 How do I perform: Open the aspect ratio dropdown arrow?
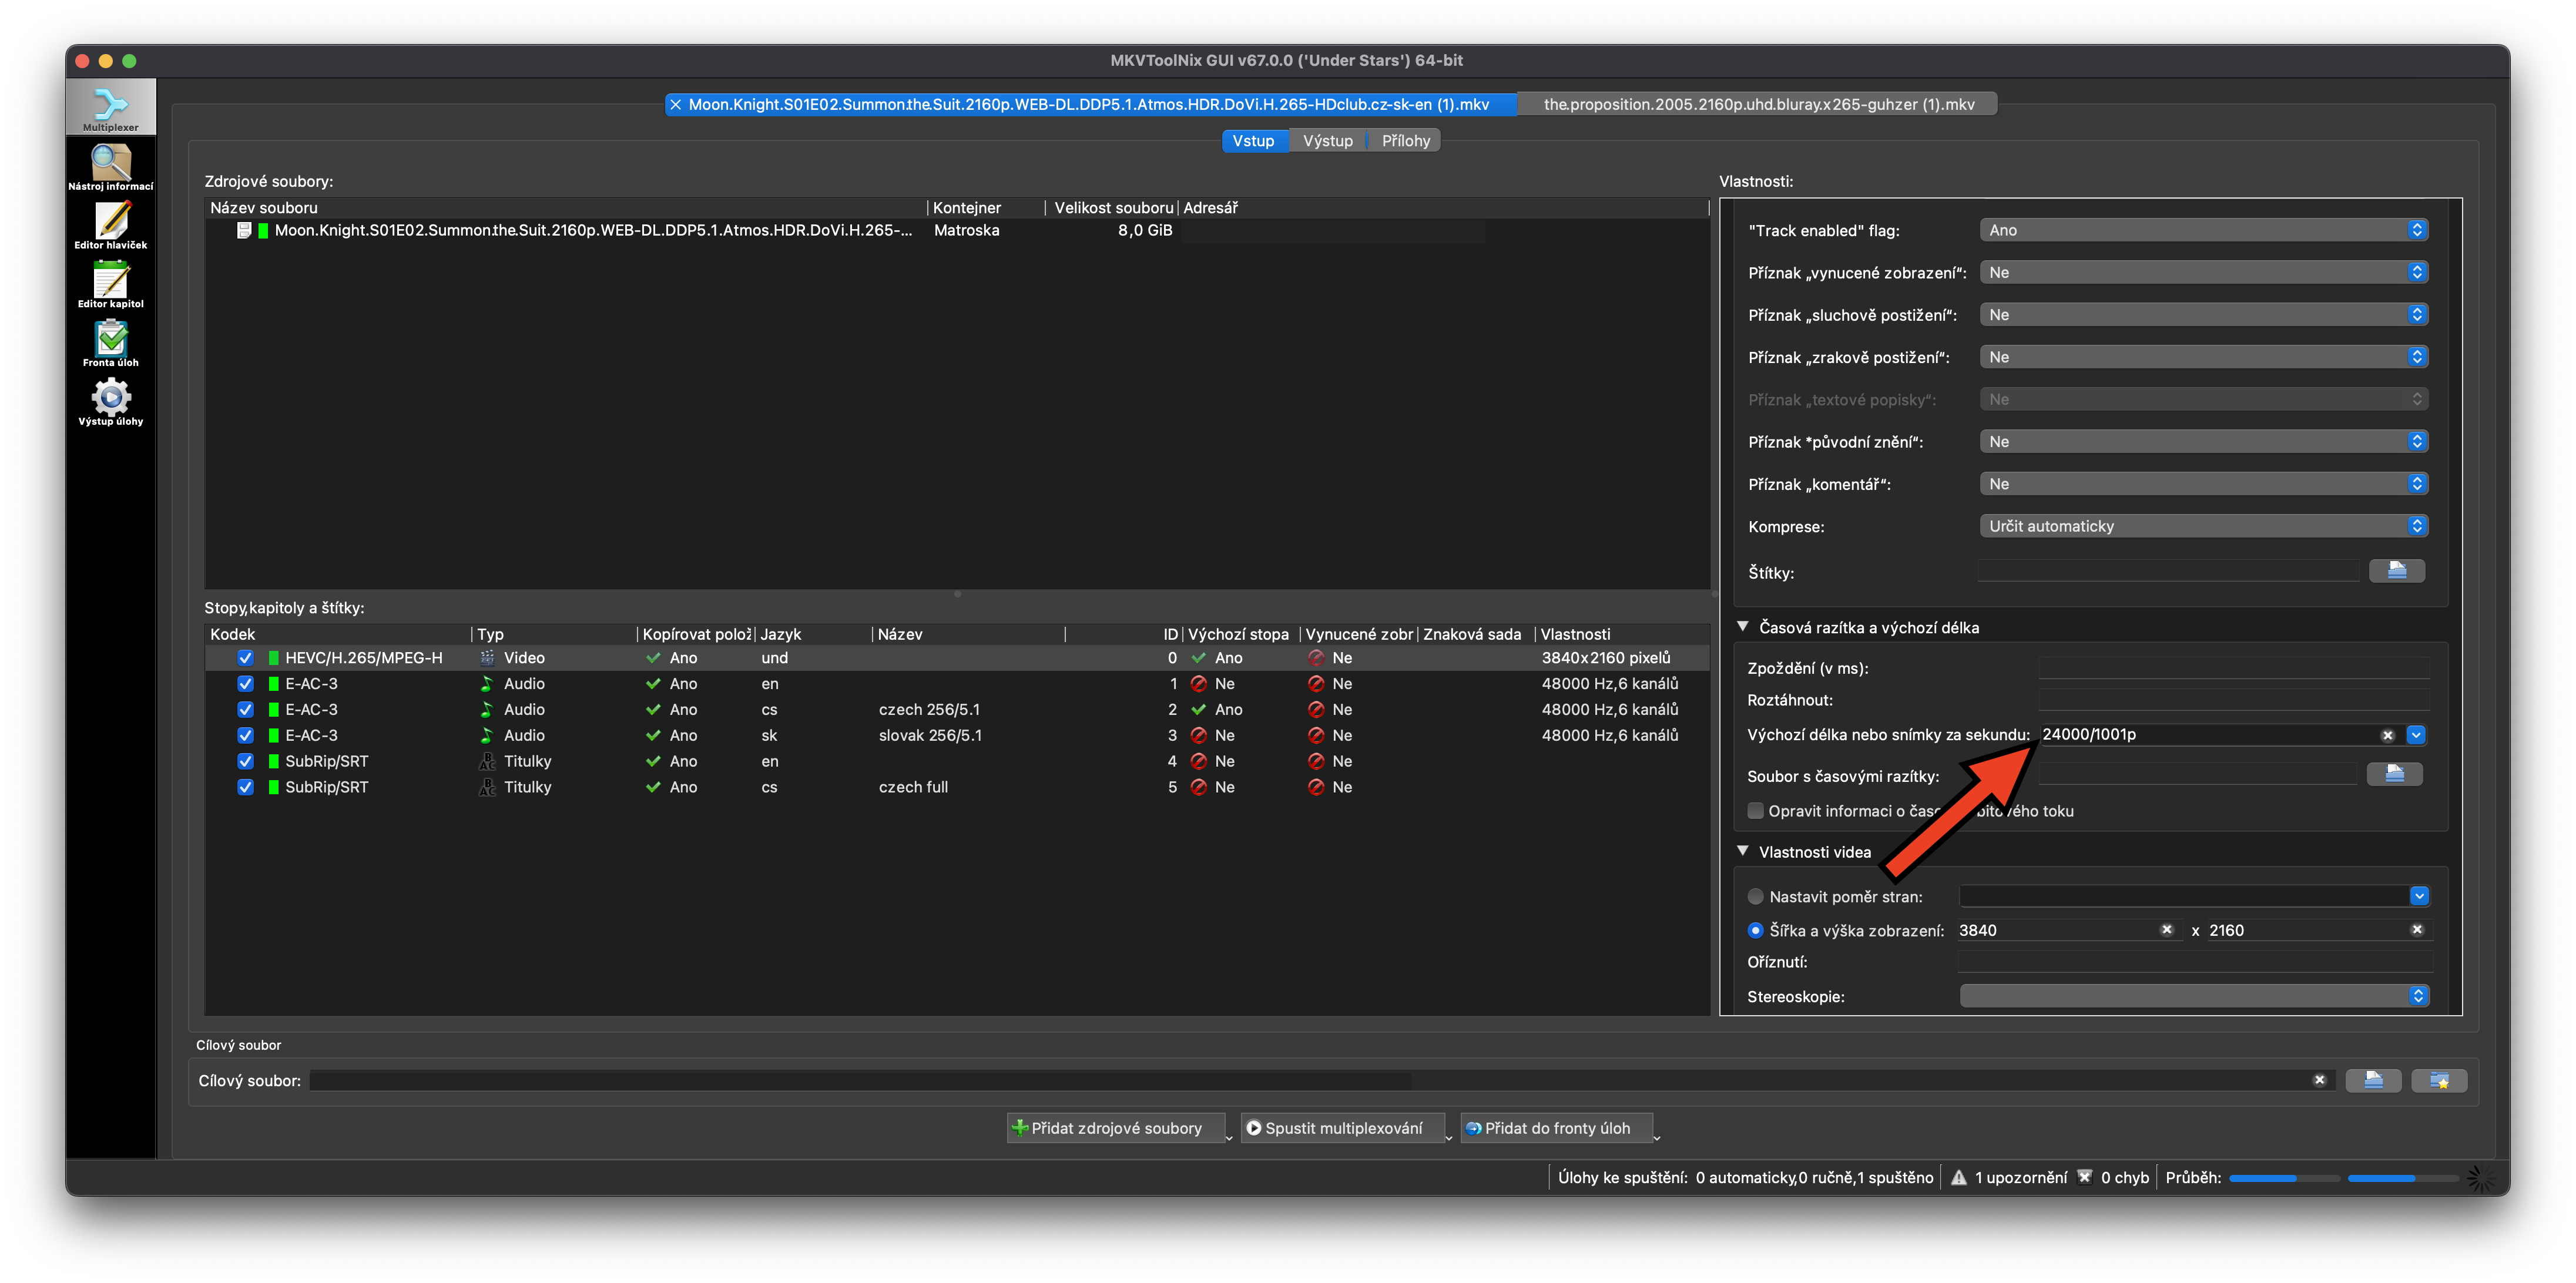[2418, 897]
